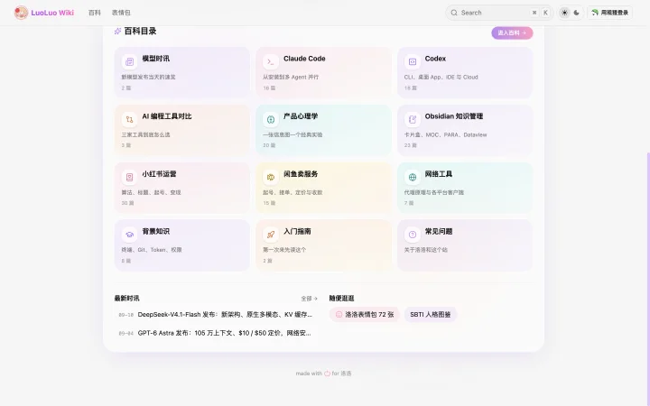Click the 网络工具 globe icon
This screenshot has width=650, height=406.
point(412,177)
